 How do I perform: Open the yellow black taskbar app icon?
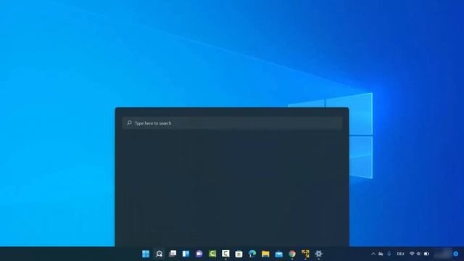coord(305,254)
